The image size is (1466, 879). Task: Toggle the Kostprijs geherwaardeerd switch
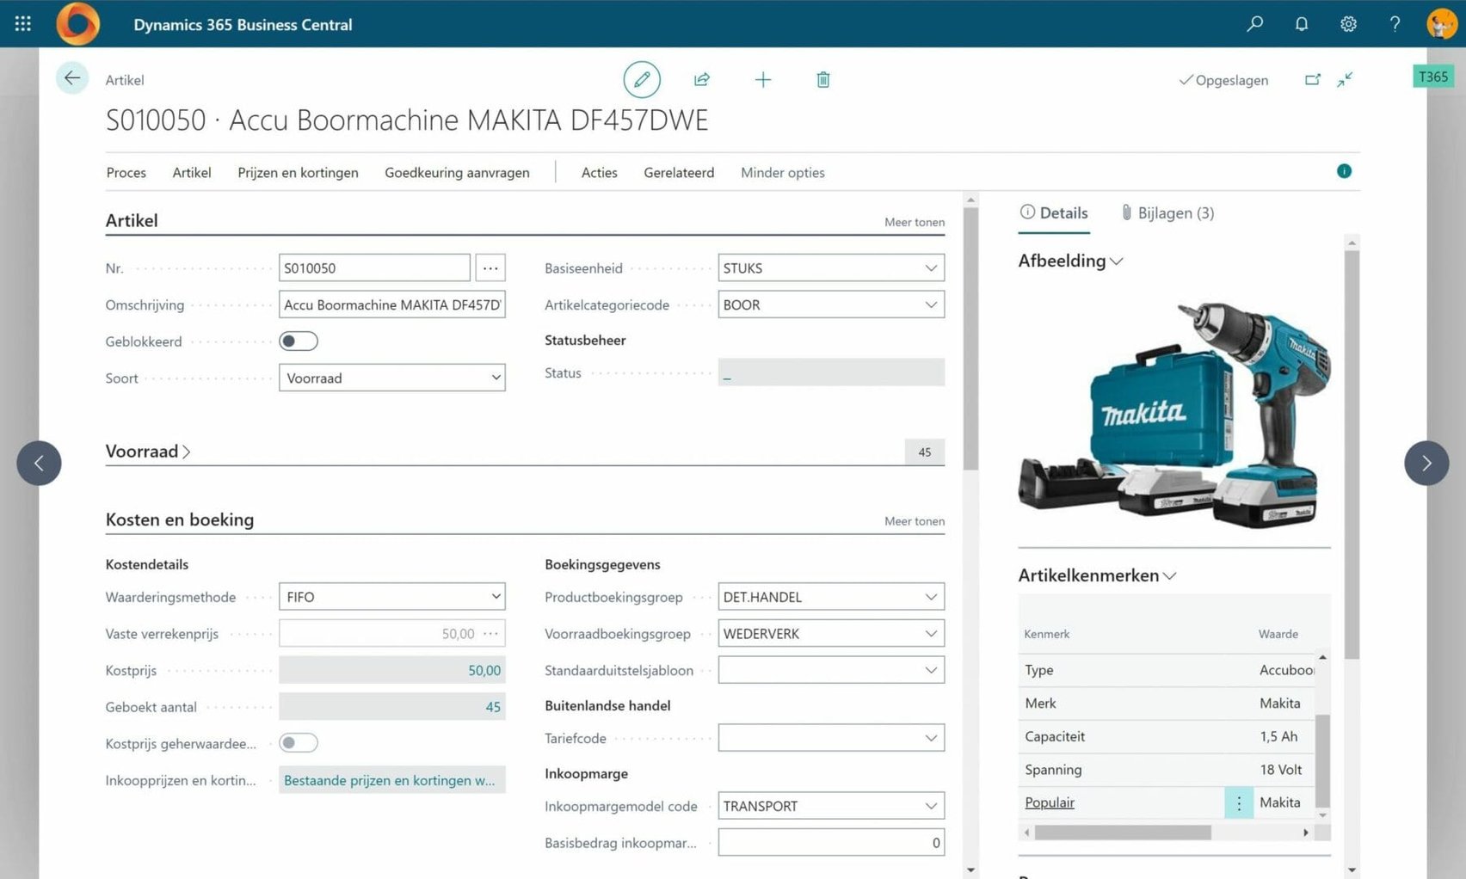[x=299, y=743]
